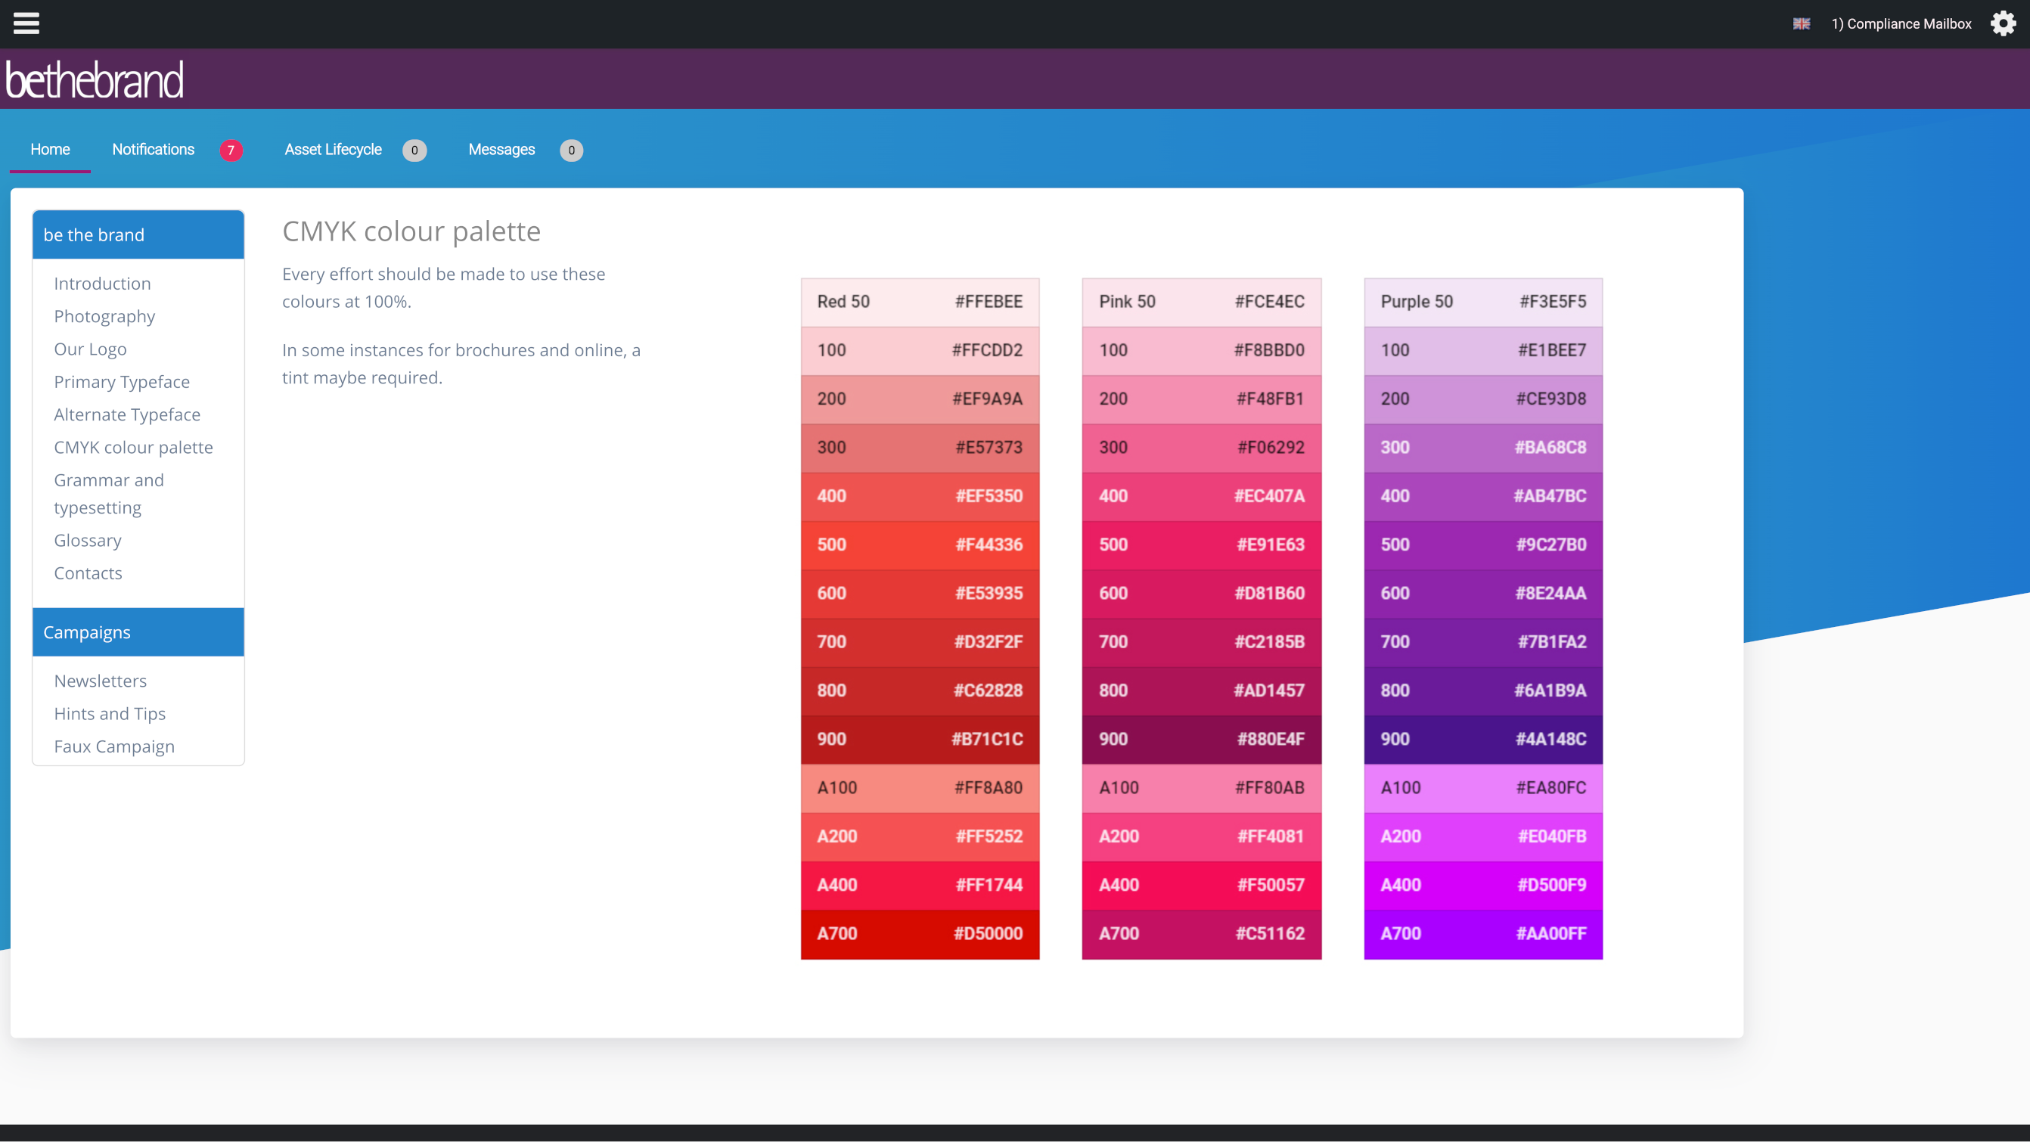Image resolution: width=2030 pixels, height=1142 pixels.
Task: Switch to the Notifications tab
Action: click(x=154, y=149)
